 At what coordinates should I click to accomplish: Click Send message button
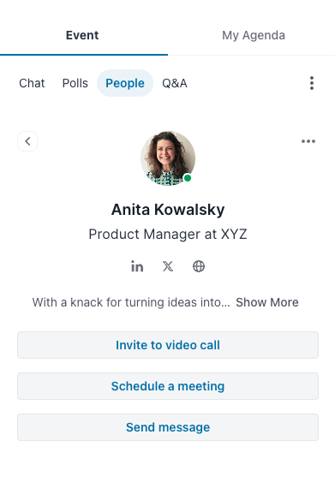pos(168,427)
